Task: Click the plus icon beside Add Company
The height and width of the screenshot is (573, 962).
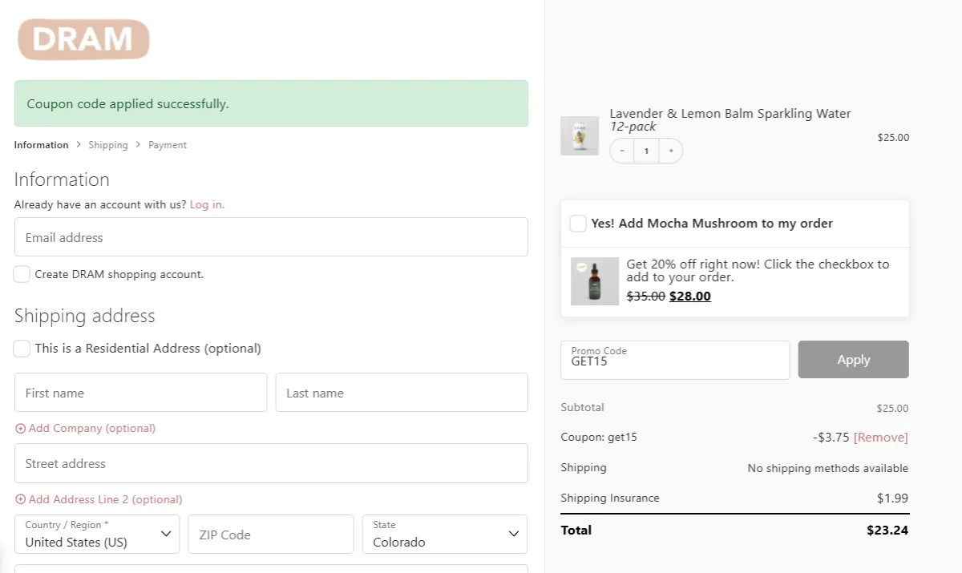Action: (x=21, y=429)
